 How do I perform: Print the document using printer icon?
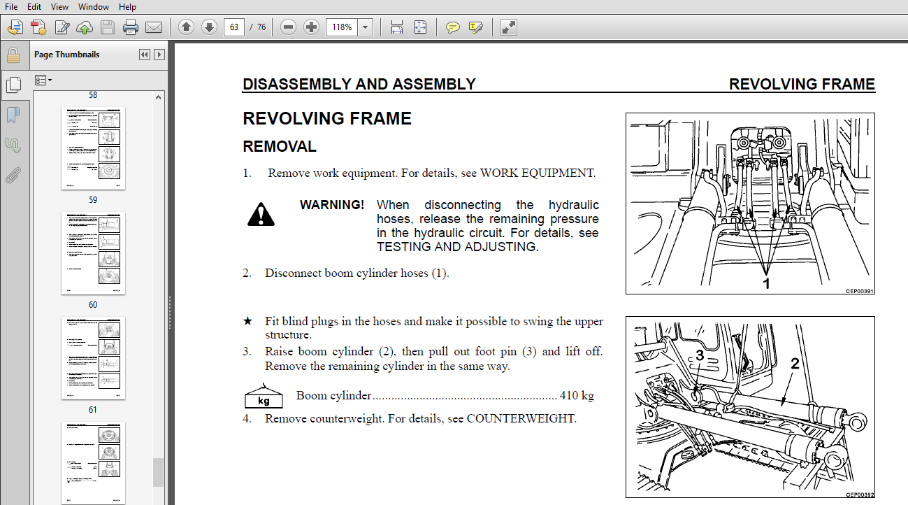[x=131, y=27]
